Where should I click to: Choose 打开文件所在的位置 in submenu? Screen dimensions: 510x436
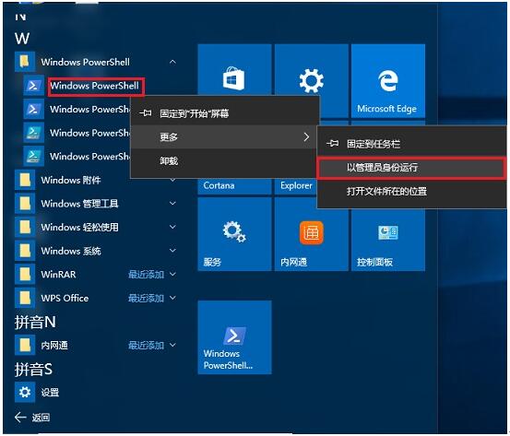(411, 191)
